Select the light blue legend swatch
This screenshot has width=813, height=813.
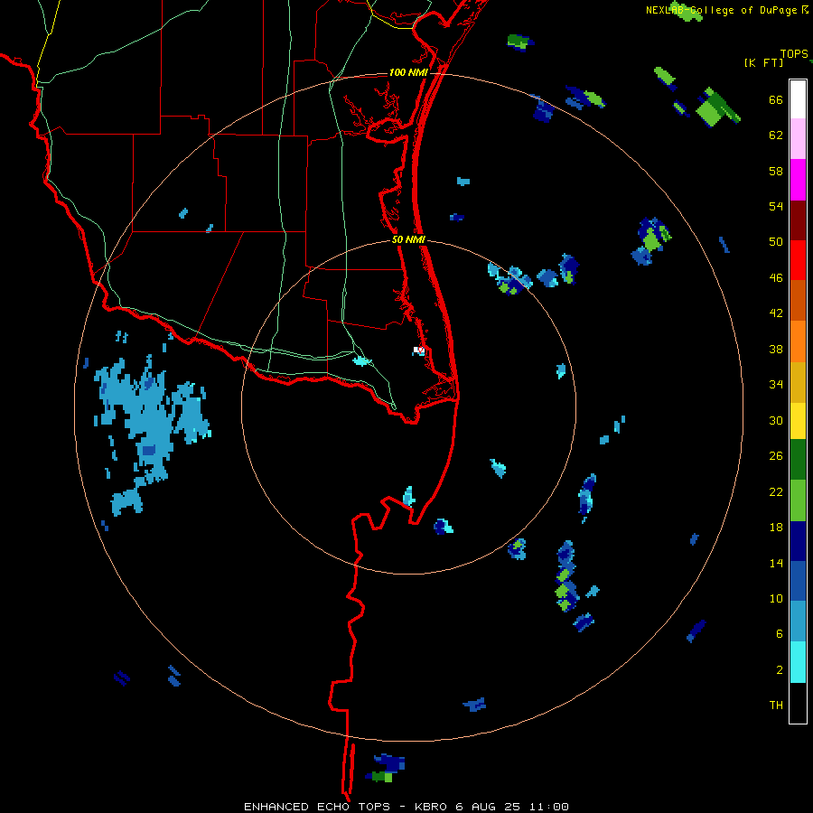798,621
